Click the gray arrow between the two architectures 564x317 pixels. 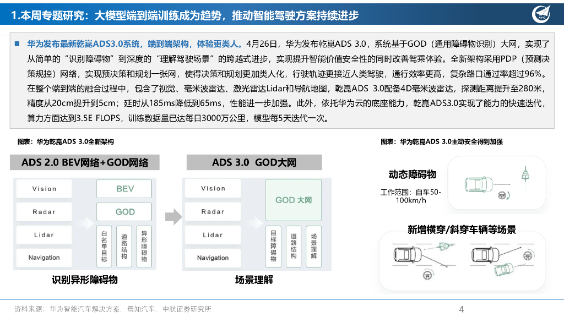[173, 216]
